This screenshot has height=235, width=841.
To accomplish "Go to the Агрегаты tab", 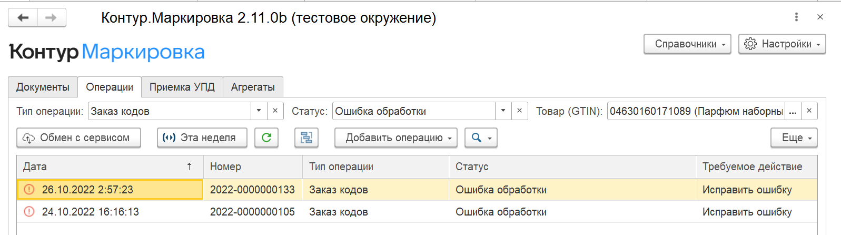I will click(253, 87).
